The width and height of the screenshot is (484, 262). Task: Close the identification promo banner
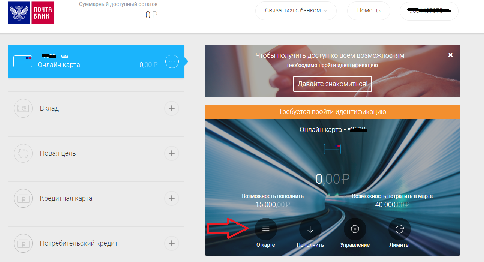pyautogui.click(x=450, y=55)
